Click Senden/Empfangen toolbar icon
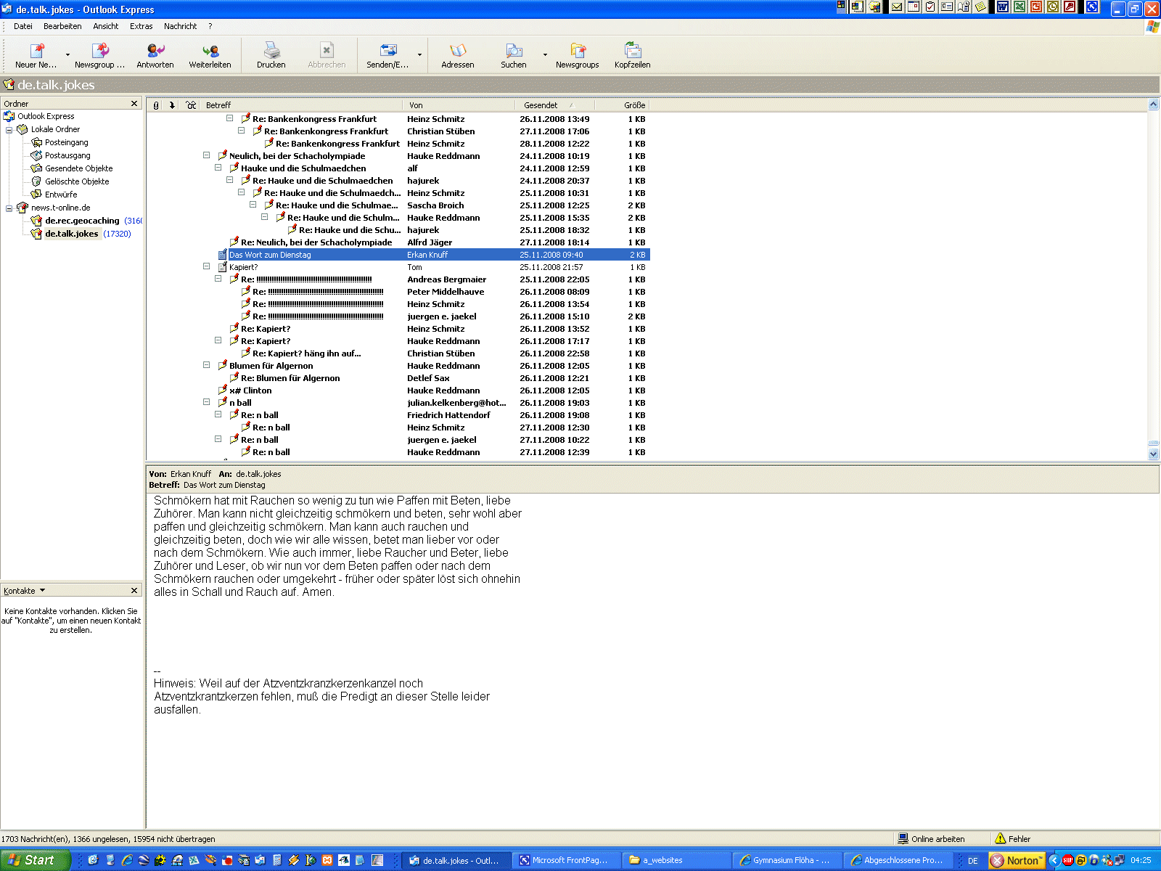This screenshot has width=1161, height=871. pyautogui.click(x=387, y=51)
